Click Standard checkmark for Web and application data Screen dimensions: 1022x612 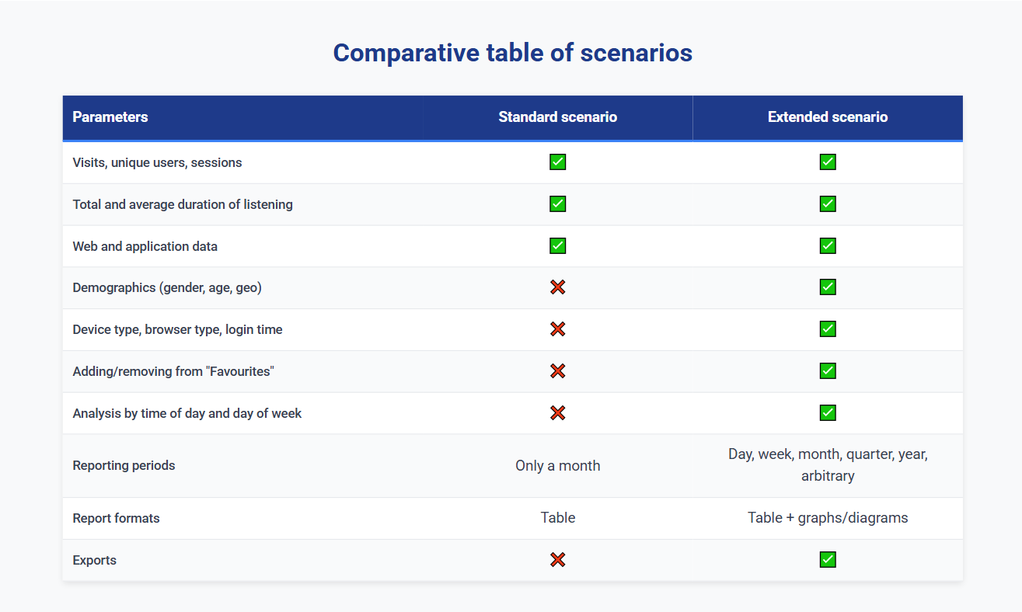[557, 246]
